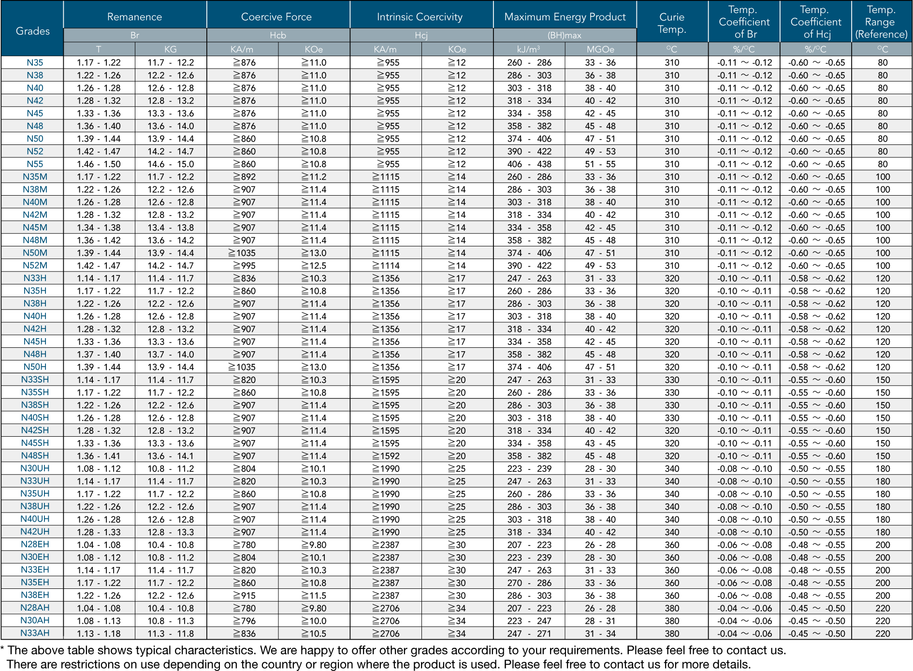Select N42UH remanence 1.28 - 1.33
This screenshot has width=913, height=671.
tap(99, 532)
